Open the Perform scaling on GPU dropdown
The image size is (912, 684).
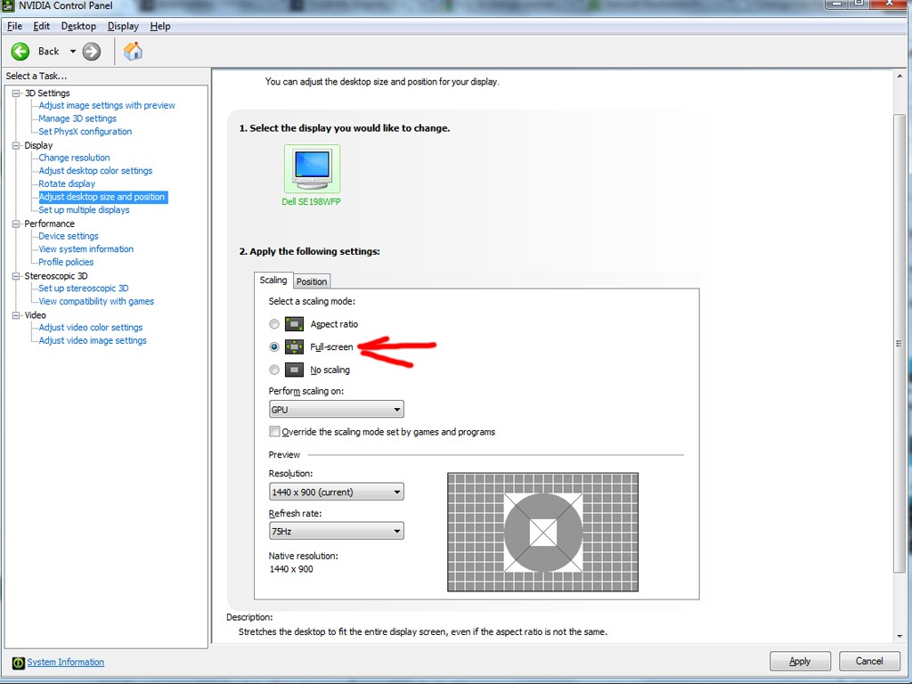tap(336, 410)
